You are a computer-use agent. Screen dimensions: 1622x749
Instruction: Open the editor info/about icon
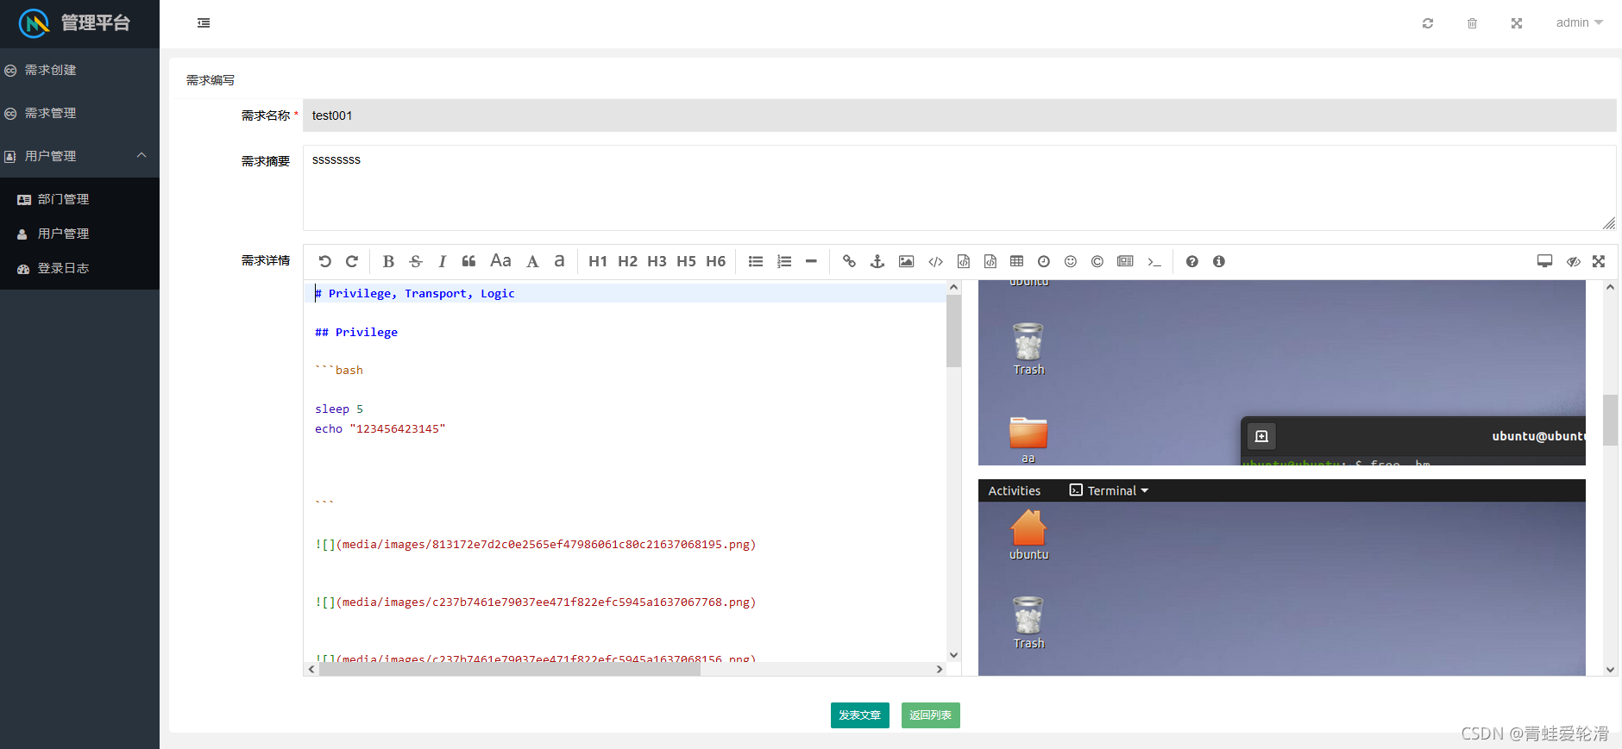click(x=1218, y=261)
